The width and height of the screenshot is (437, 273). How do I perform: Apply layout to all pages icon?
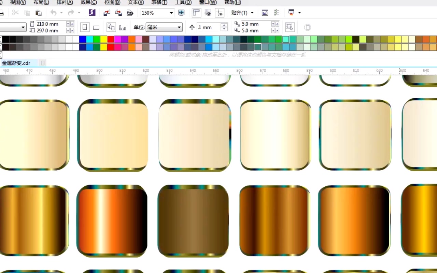tap(111, 27)
